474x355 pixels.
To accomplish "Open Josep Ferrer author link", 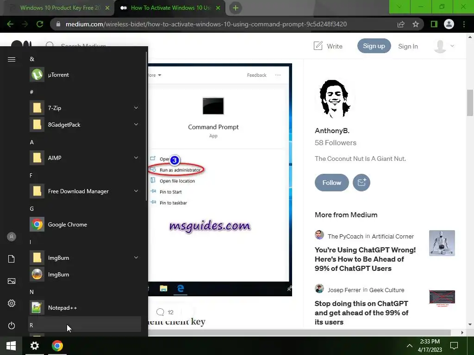I will [x=344, y=290].
